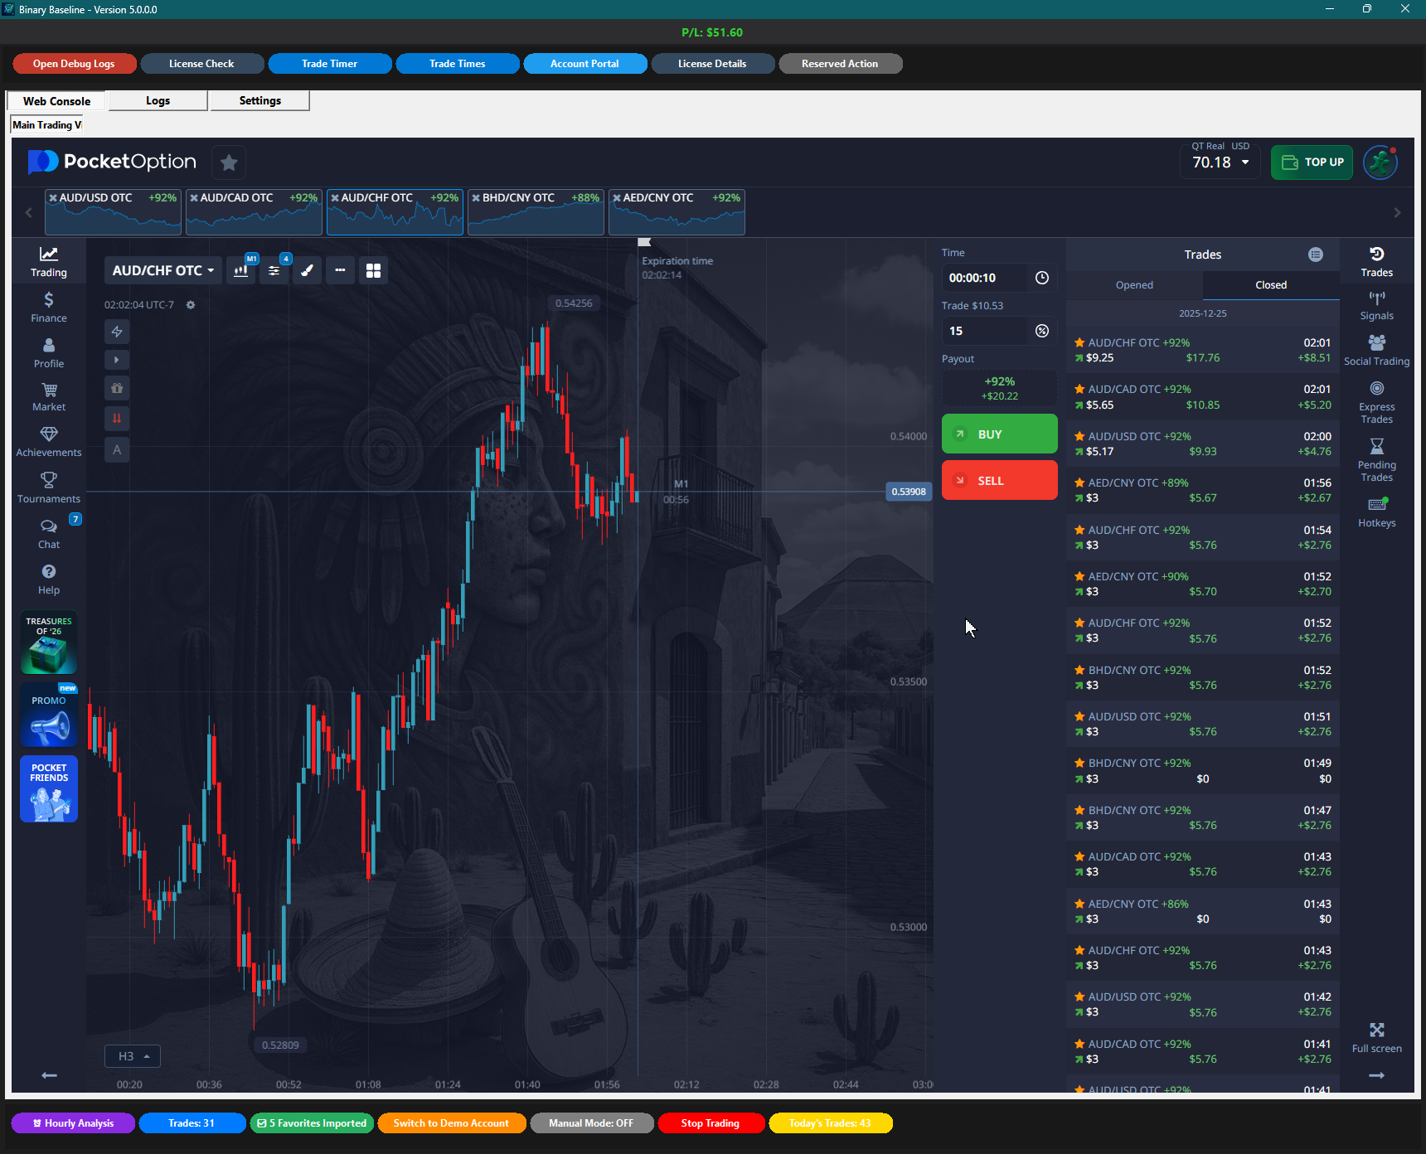
Task: Add asset to favorites with star icon
Action: tap(229, 162)
